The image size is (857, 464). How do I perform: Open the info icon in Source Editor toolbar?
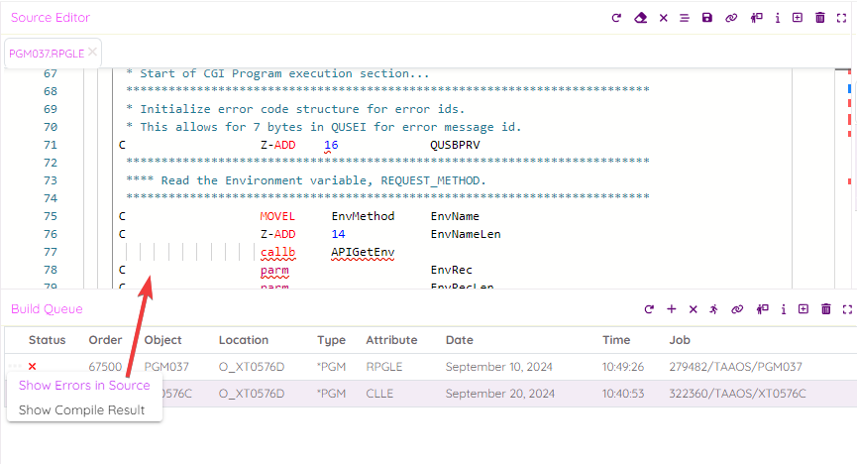[x=778, y=18]
